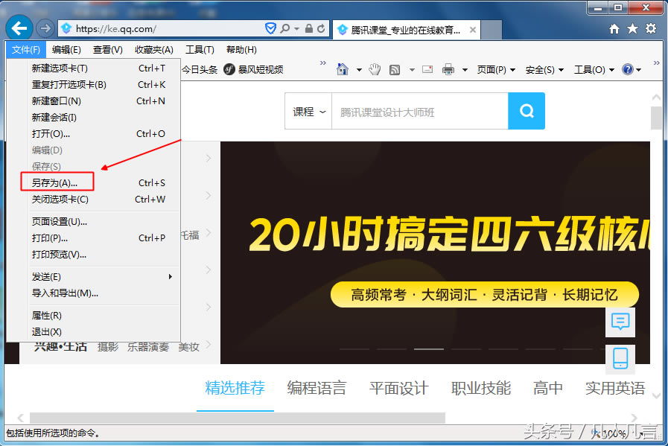This screenshot has width=668, height=446.
Task: Open the settings gear at top right
Action: click(x=650, y=29)
